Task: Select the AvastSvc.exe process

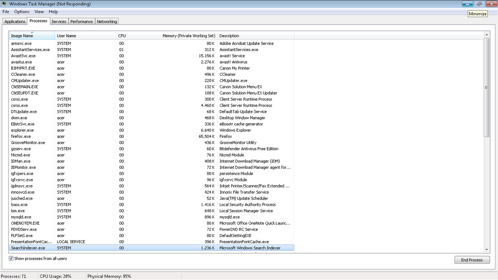Action: (x=152, y=56)
